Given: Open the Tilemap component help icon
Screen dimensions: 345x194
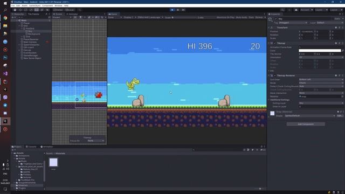Looking at the screenshot, I should point(336,43).
